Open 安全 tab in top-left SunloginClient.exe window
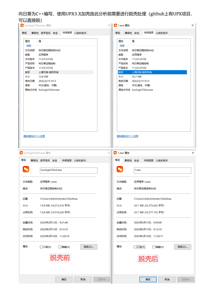The image size is (214, 303). pyautogui.click(x=55, y=33)
